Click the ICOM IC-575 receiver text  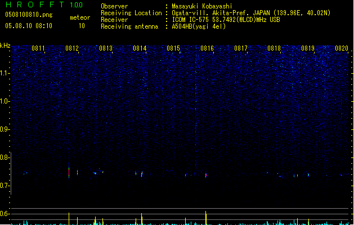pyautogui.click(x=226, y=20)
